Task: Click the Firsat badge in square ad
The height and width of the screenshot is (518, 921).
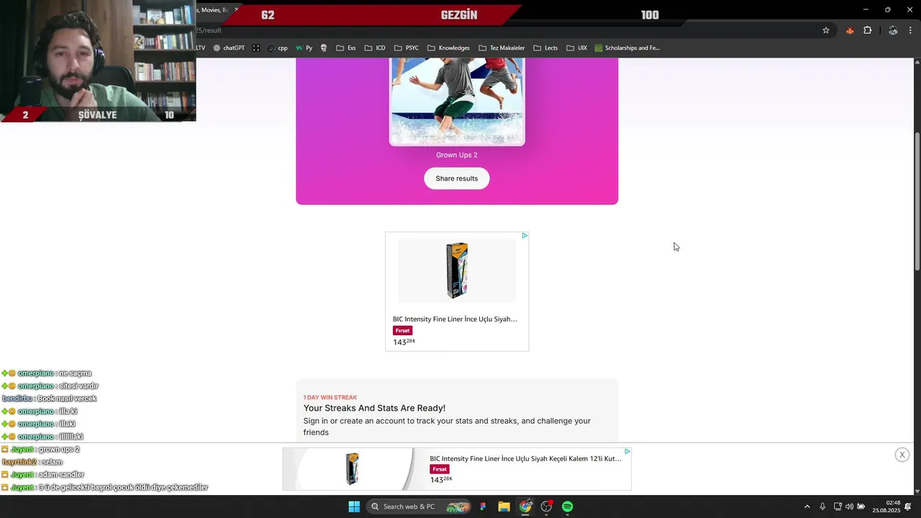Action: [x=402, y=330]
